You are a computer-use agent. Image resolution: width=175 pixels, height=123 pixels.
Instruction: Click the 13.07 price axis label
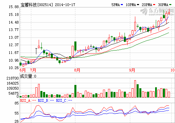(x=14, y=37)
